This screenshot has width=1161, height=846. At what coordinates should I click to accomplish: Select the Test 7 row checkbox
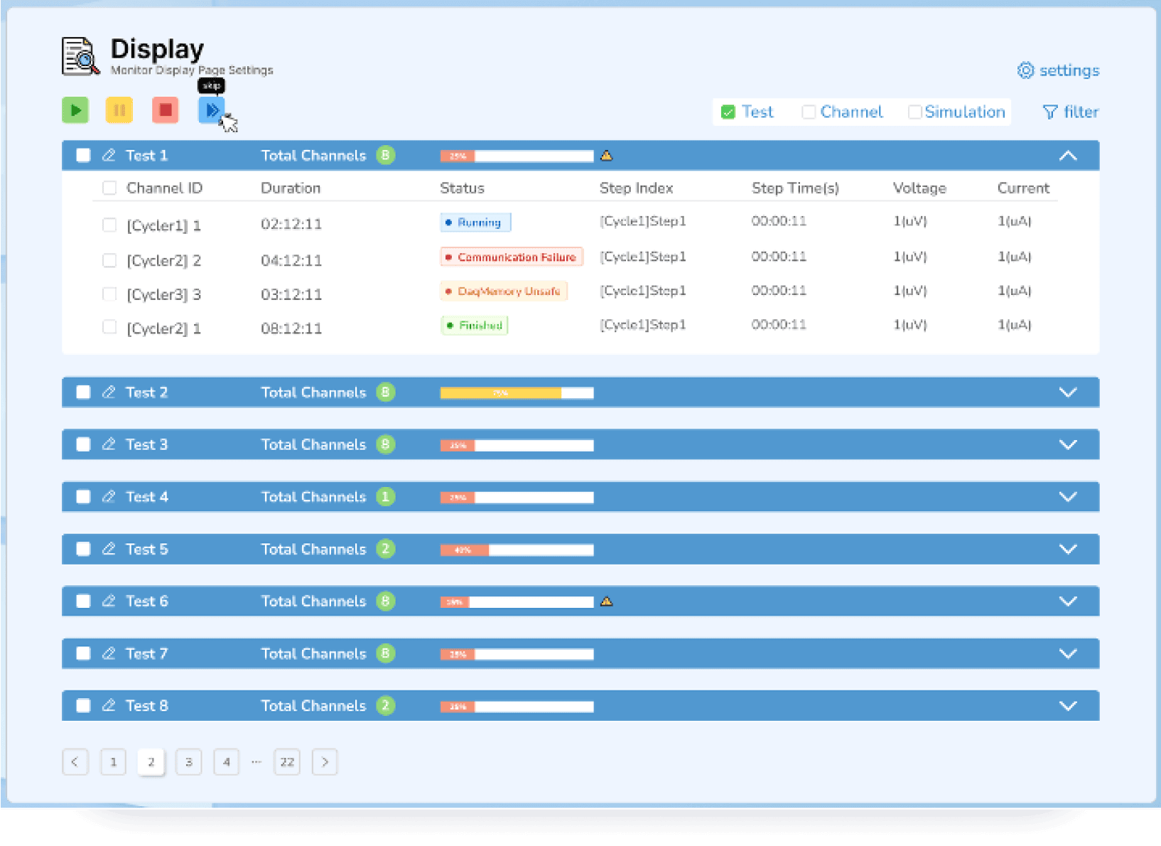[83, 653]
